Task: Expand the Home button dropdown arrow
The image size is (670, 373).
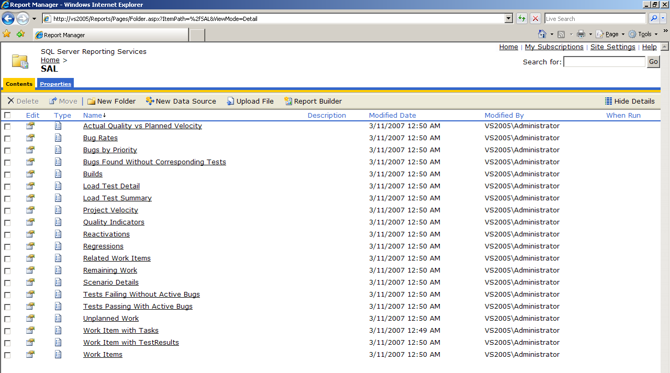Action: point(552,35)
